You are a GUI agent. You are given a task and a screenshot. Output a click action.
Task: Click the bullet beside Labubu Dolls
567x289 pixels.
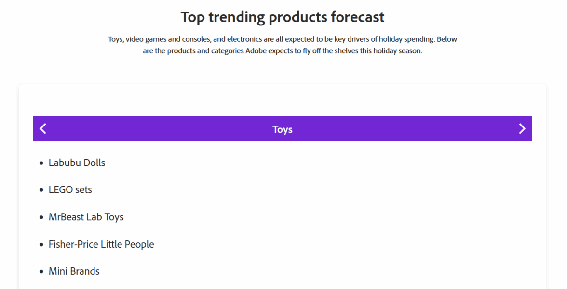coord(41,163)
